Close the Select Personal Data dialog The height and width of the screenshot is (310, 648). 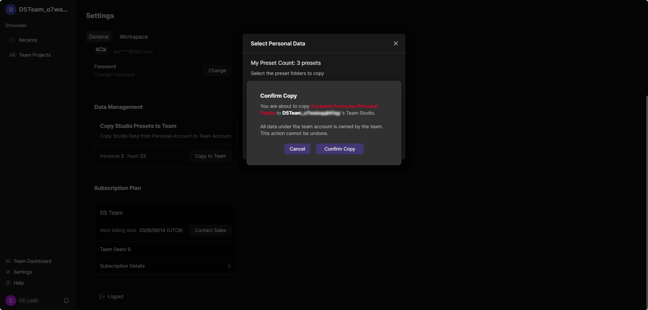click(x=396, y=43)
